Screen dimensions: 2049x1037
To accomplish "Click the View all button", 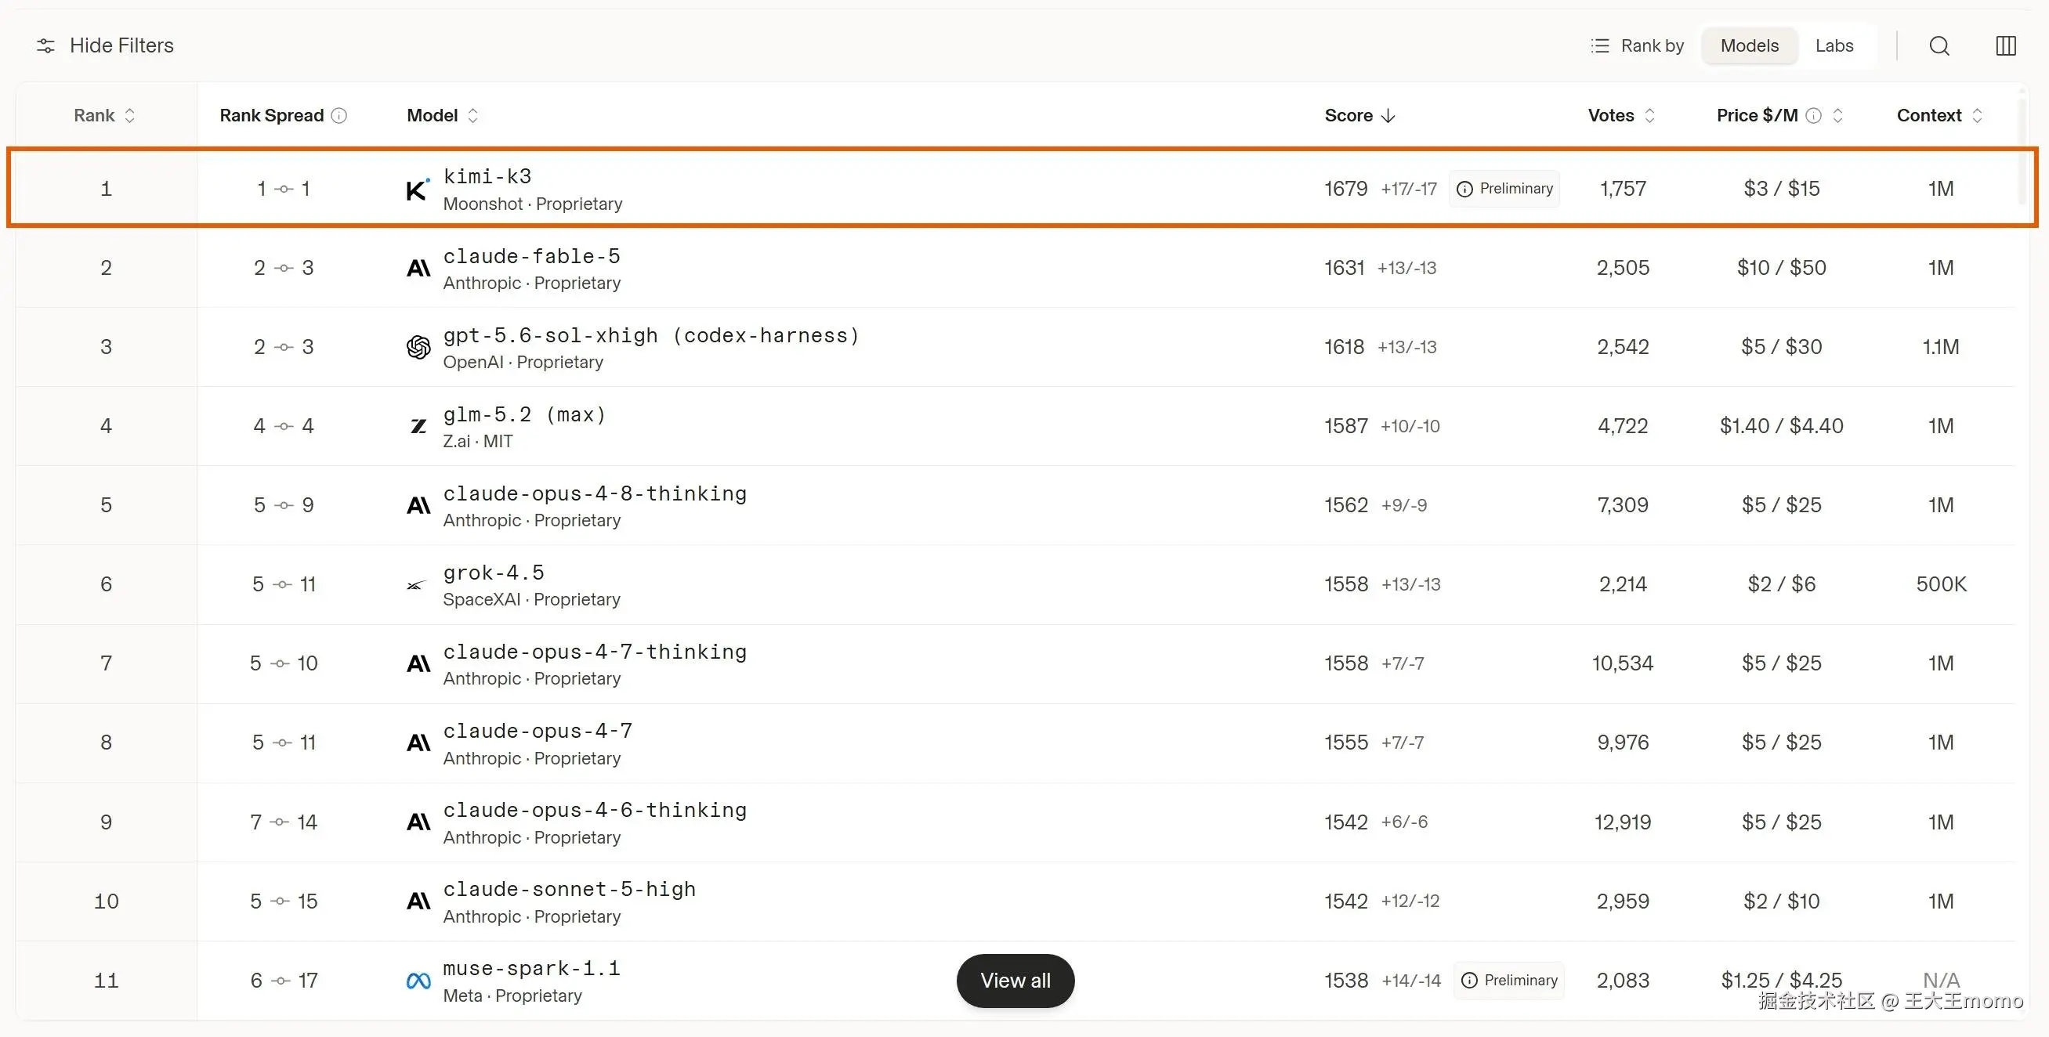I will 1015,981.
